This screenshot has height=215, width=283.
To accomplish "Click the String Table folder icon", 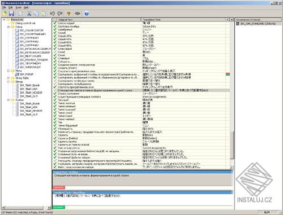I will click(x=12, y=78).
